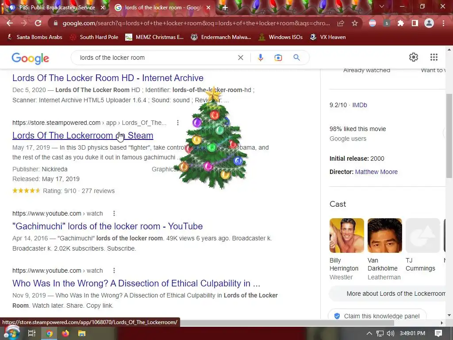The width and height of the screenshot is (453, 340).
Task: Switch to Chrome in the taskbar
Action: (x=49, y=333)
